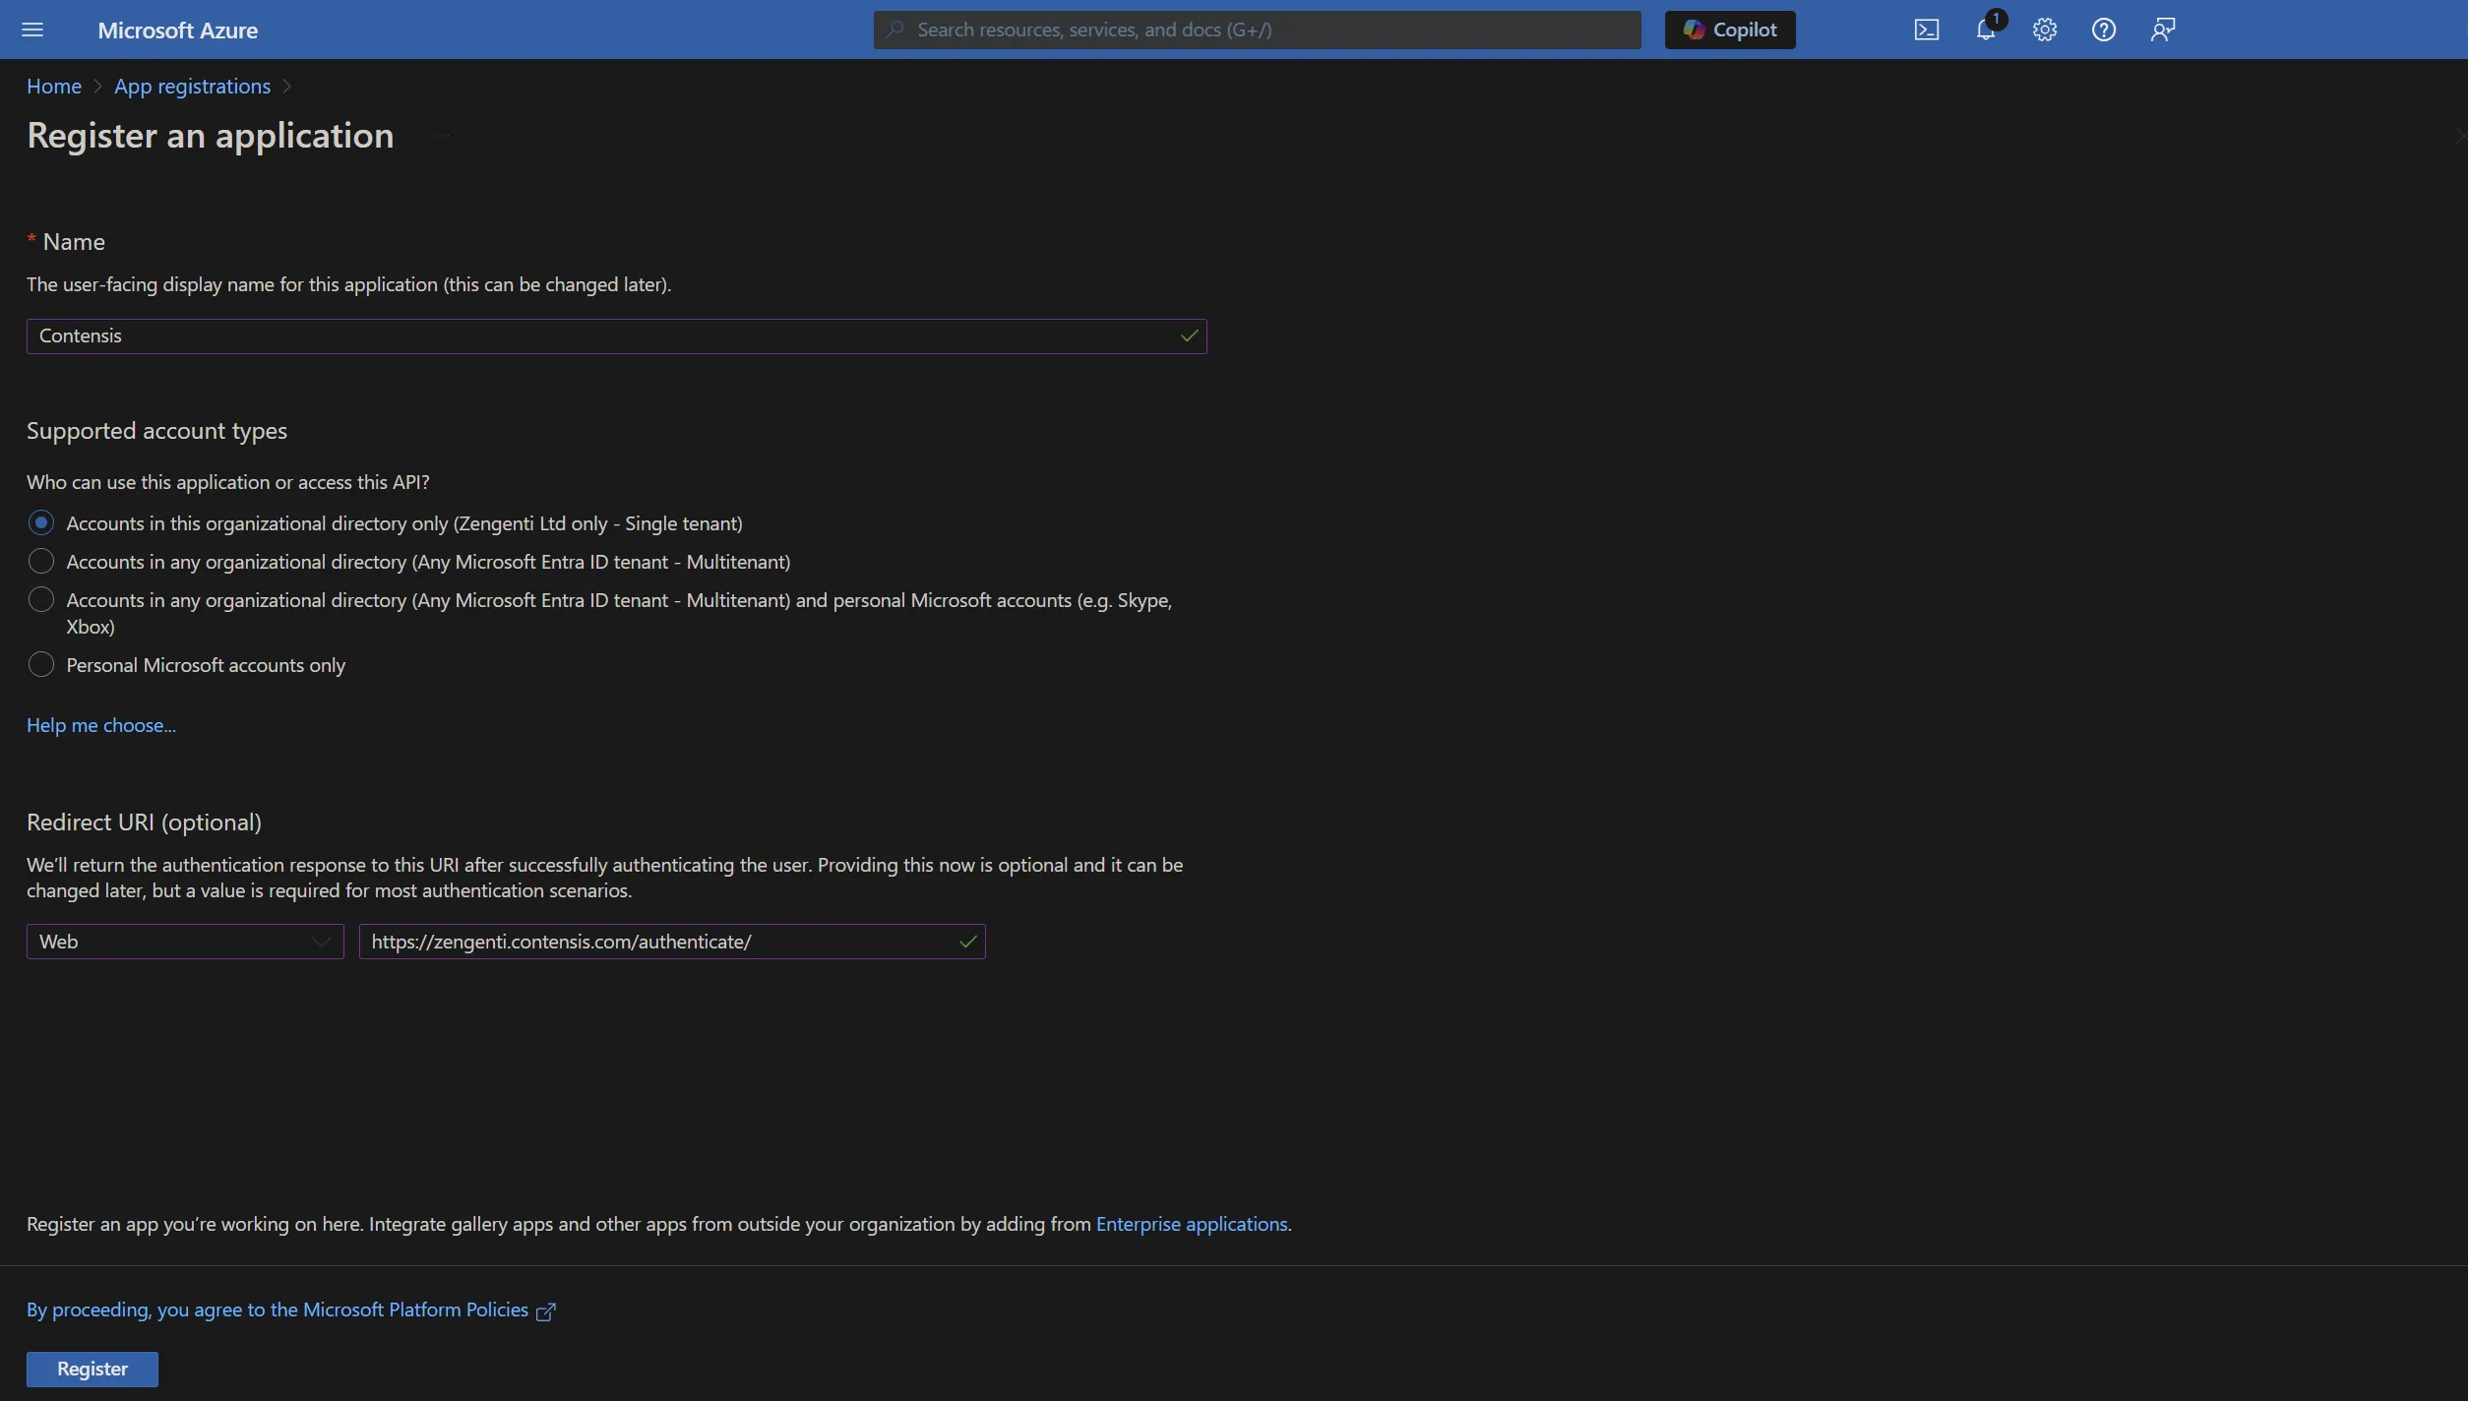Screen dimensions: 2468x1401
Task: Go to Microsoft Azure home logo
Action: 177,30
